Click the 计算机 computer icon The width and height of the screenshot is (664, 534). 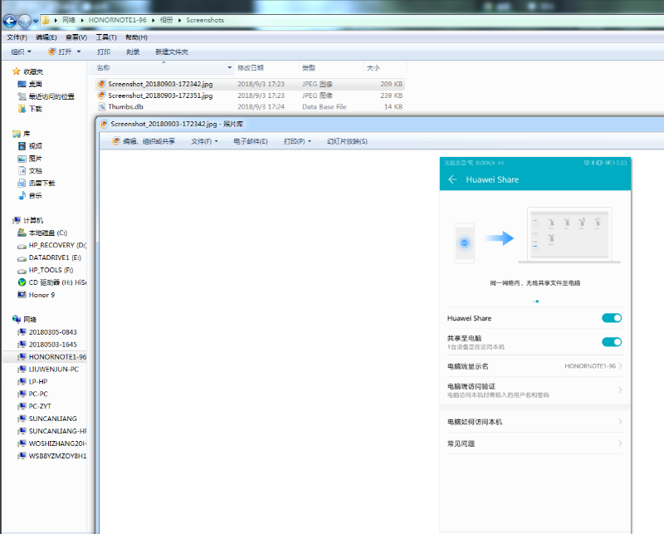pos(17,220)
